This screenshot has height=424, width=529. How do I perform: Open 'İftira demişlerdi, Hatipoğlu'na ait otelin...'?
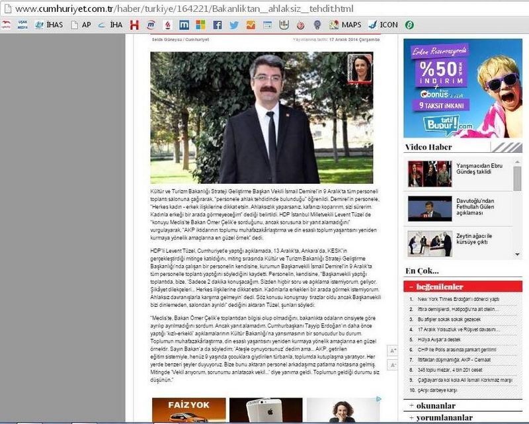[458, 309]
